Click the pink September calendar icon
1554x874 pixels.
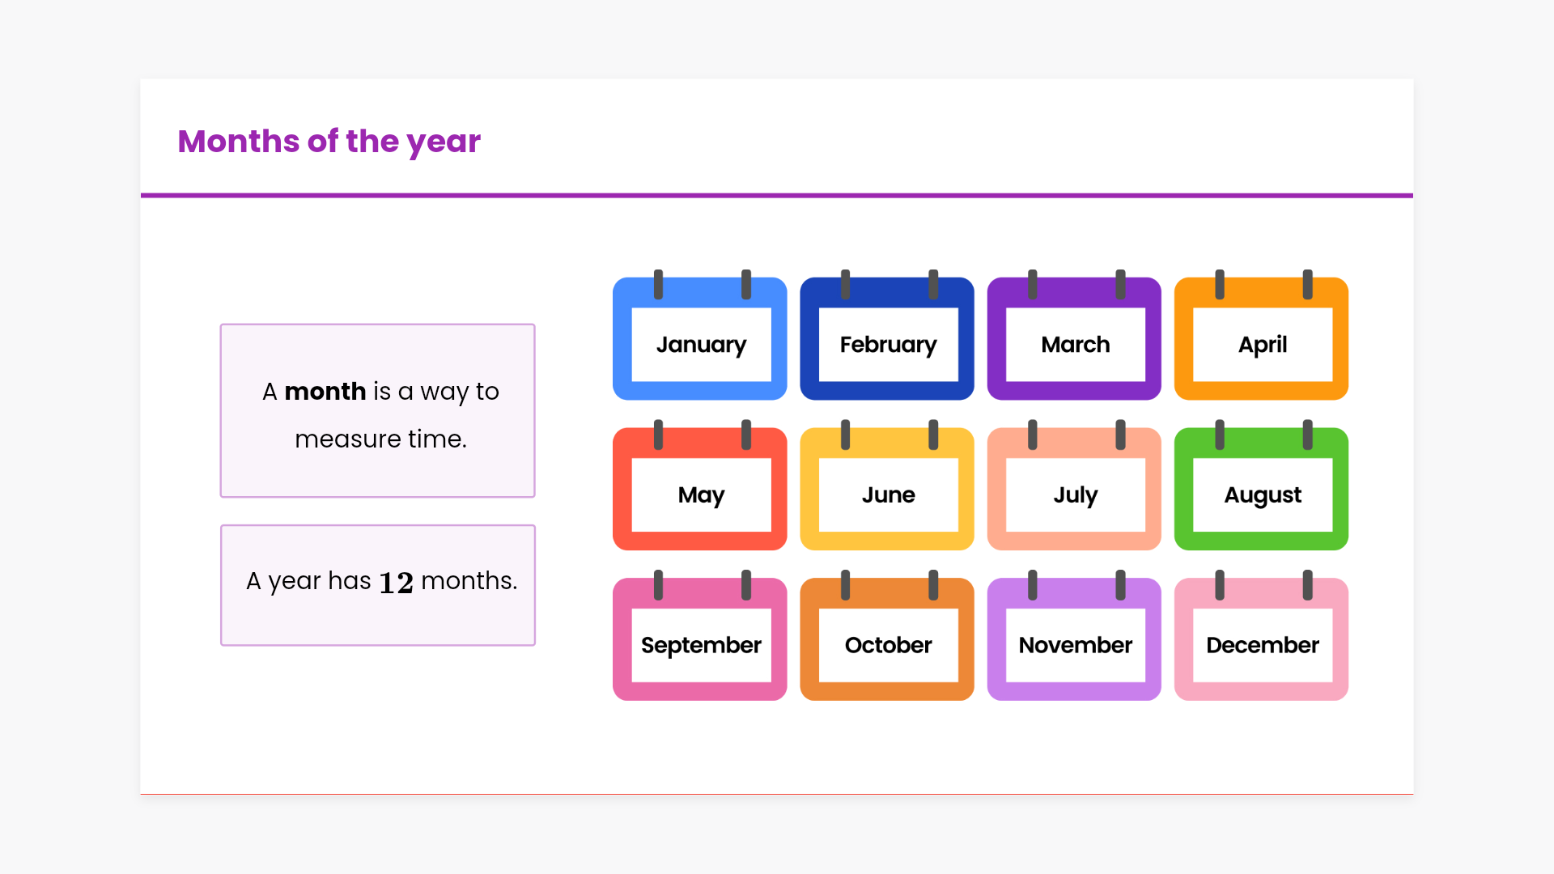700,639
